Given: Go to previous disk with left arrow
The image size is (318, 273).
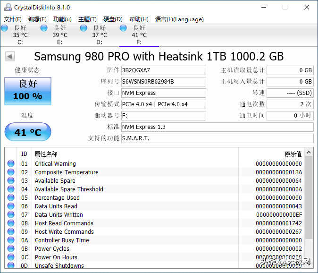Looking at the screenshot, I should pyautogui.click(x=9, y=57).
